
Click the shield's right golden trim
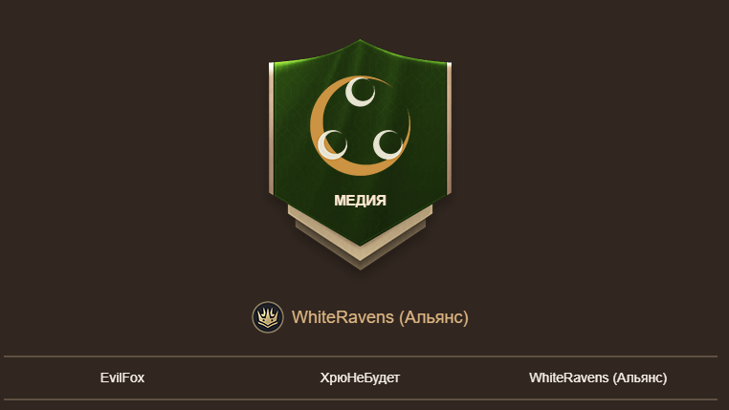(449, 128)
